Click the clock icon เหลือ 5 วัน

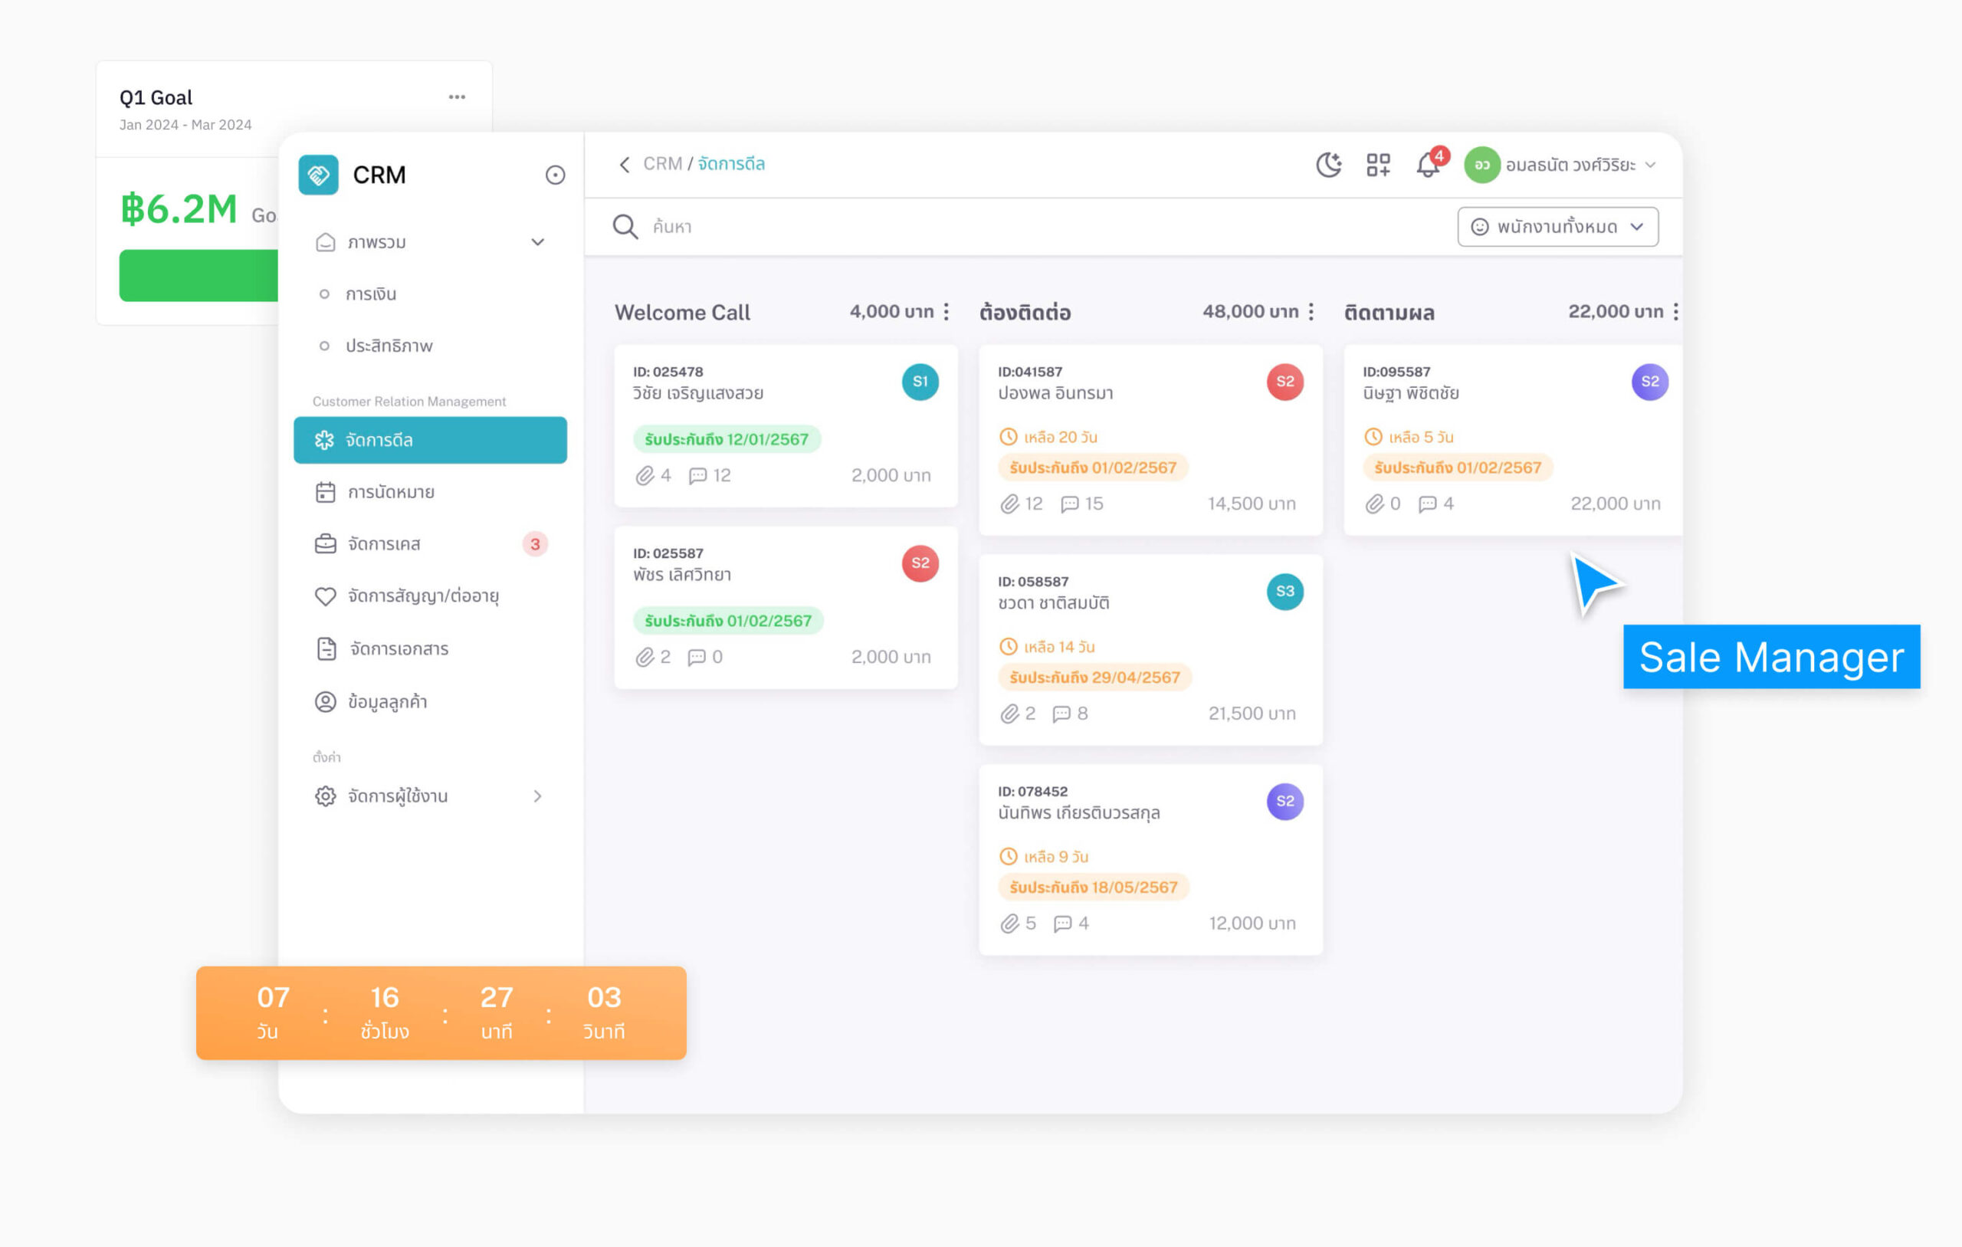(x=1373, y=437)
